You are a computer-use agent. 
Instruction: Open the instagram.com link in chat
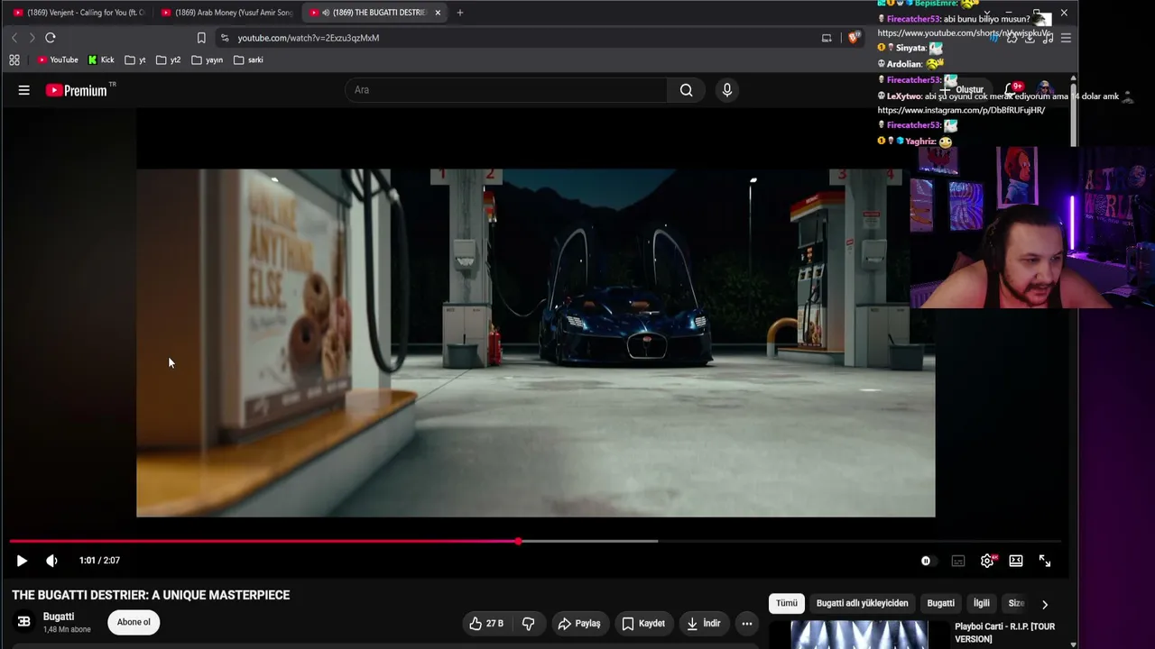961,110
